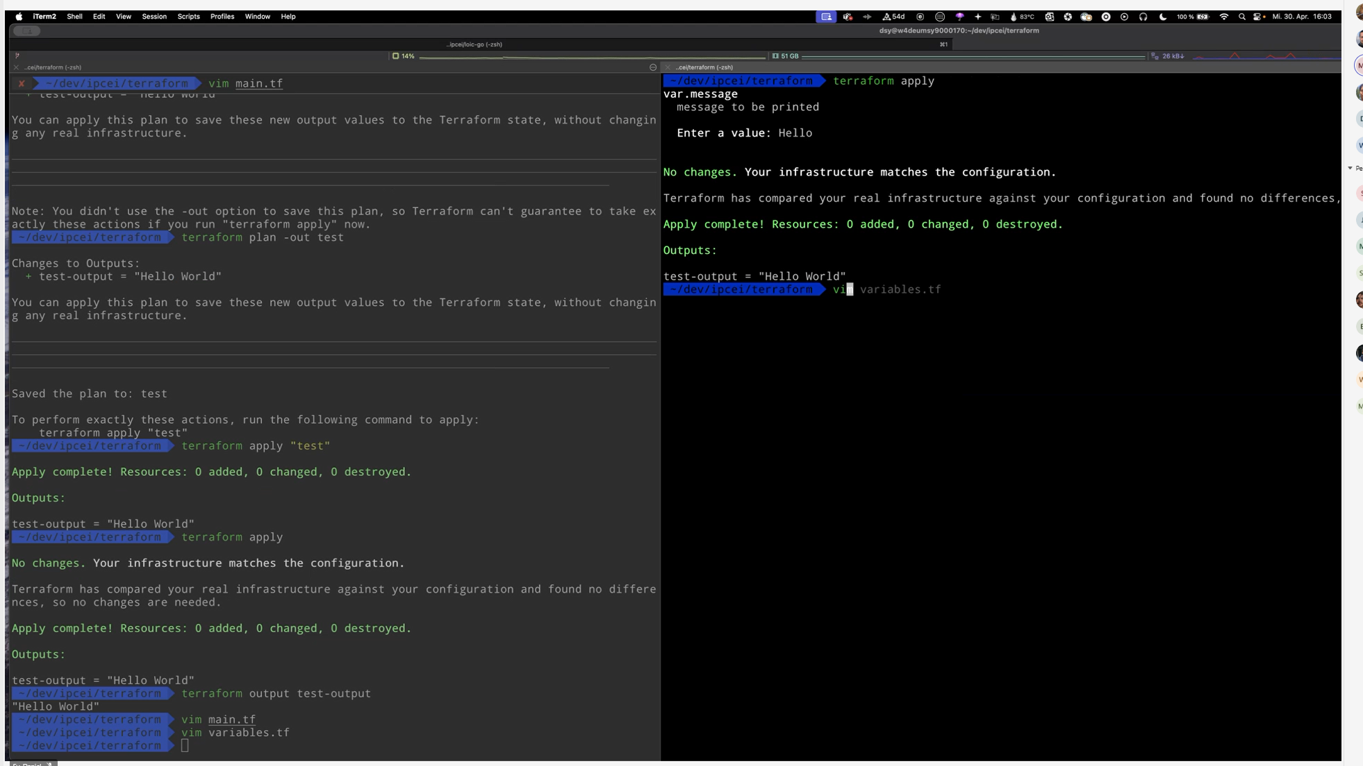Close the right ..cei/terraform (-zsh) pane
Viewport: 1363px width, 766px height.
point(668,67)
